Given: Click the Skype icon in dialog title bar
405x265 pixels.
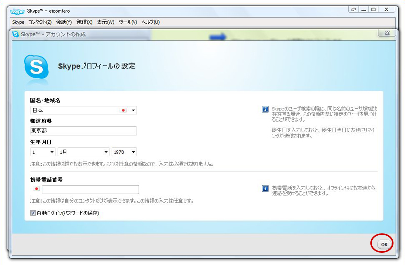Looking at the screenshot, I should (16, 34).
